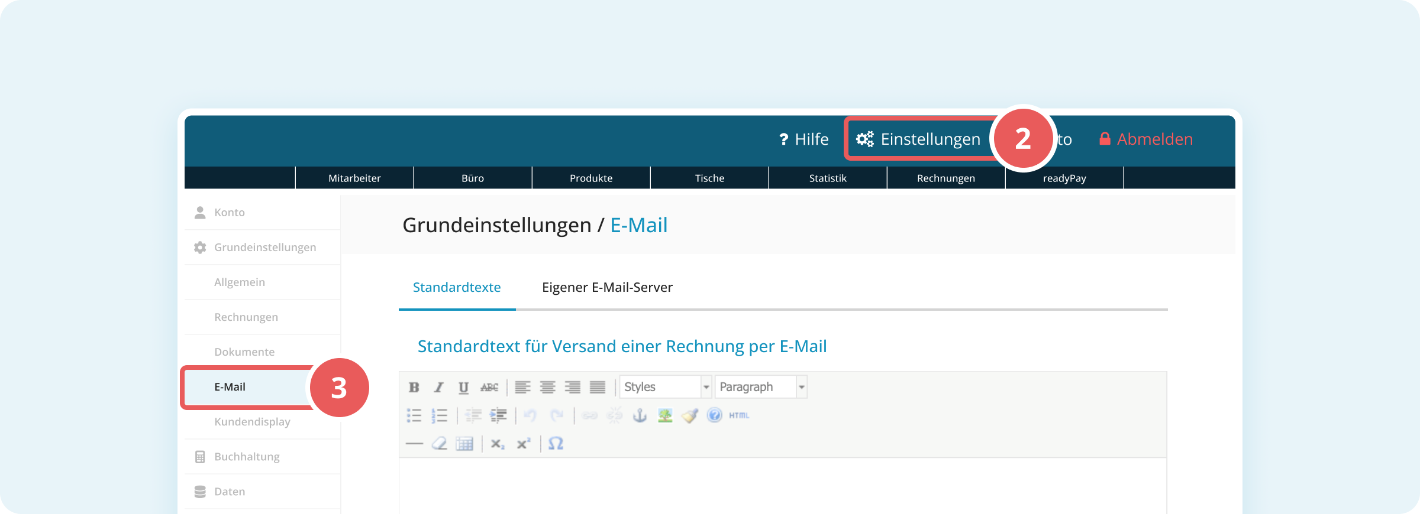Switch to Eigener E-Mail-Server tab
Image resolution: width=1420 pixels, height=514 pixels.
[x=607, y=288]
